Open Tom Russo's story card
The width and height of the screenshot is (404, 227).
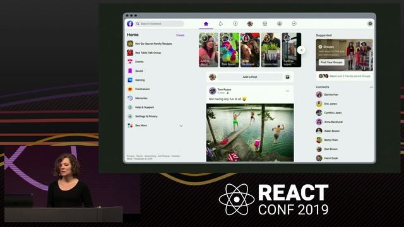point(229,50)
